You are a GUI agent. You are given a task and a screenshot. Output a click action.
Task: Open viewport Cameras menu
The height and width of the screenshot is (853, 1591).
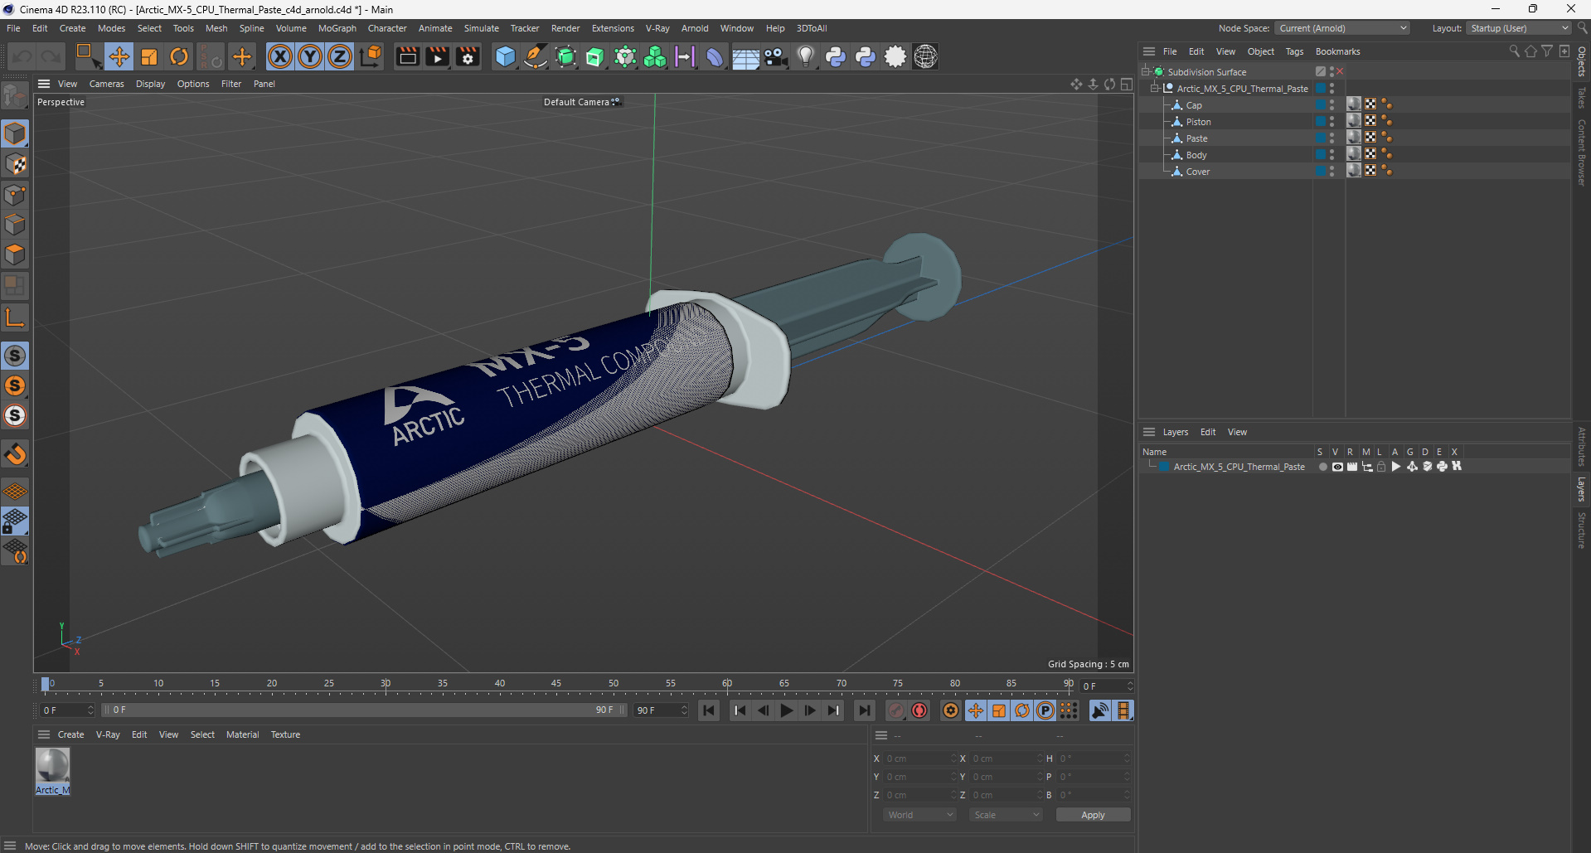tap(106, 84)
